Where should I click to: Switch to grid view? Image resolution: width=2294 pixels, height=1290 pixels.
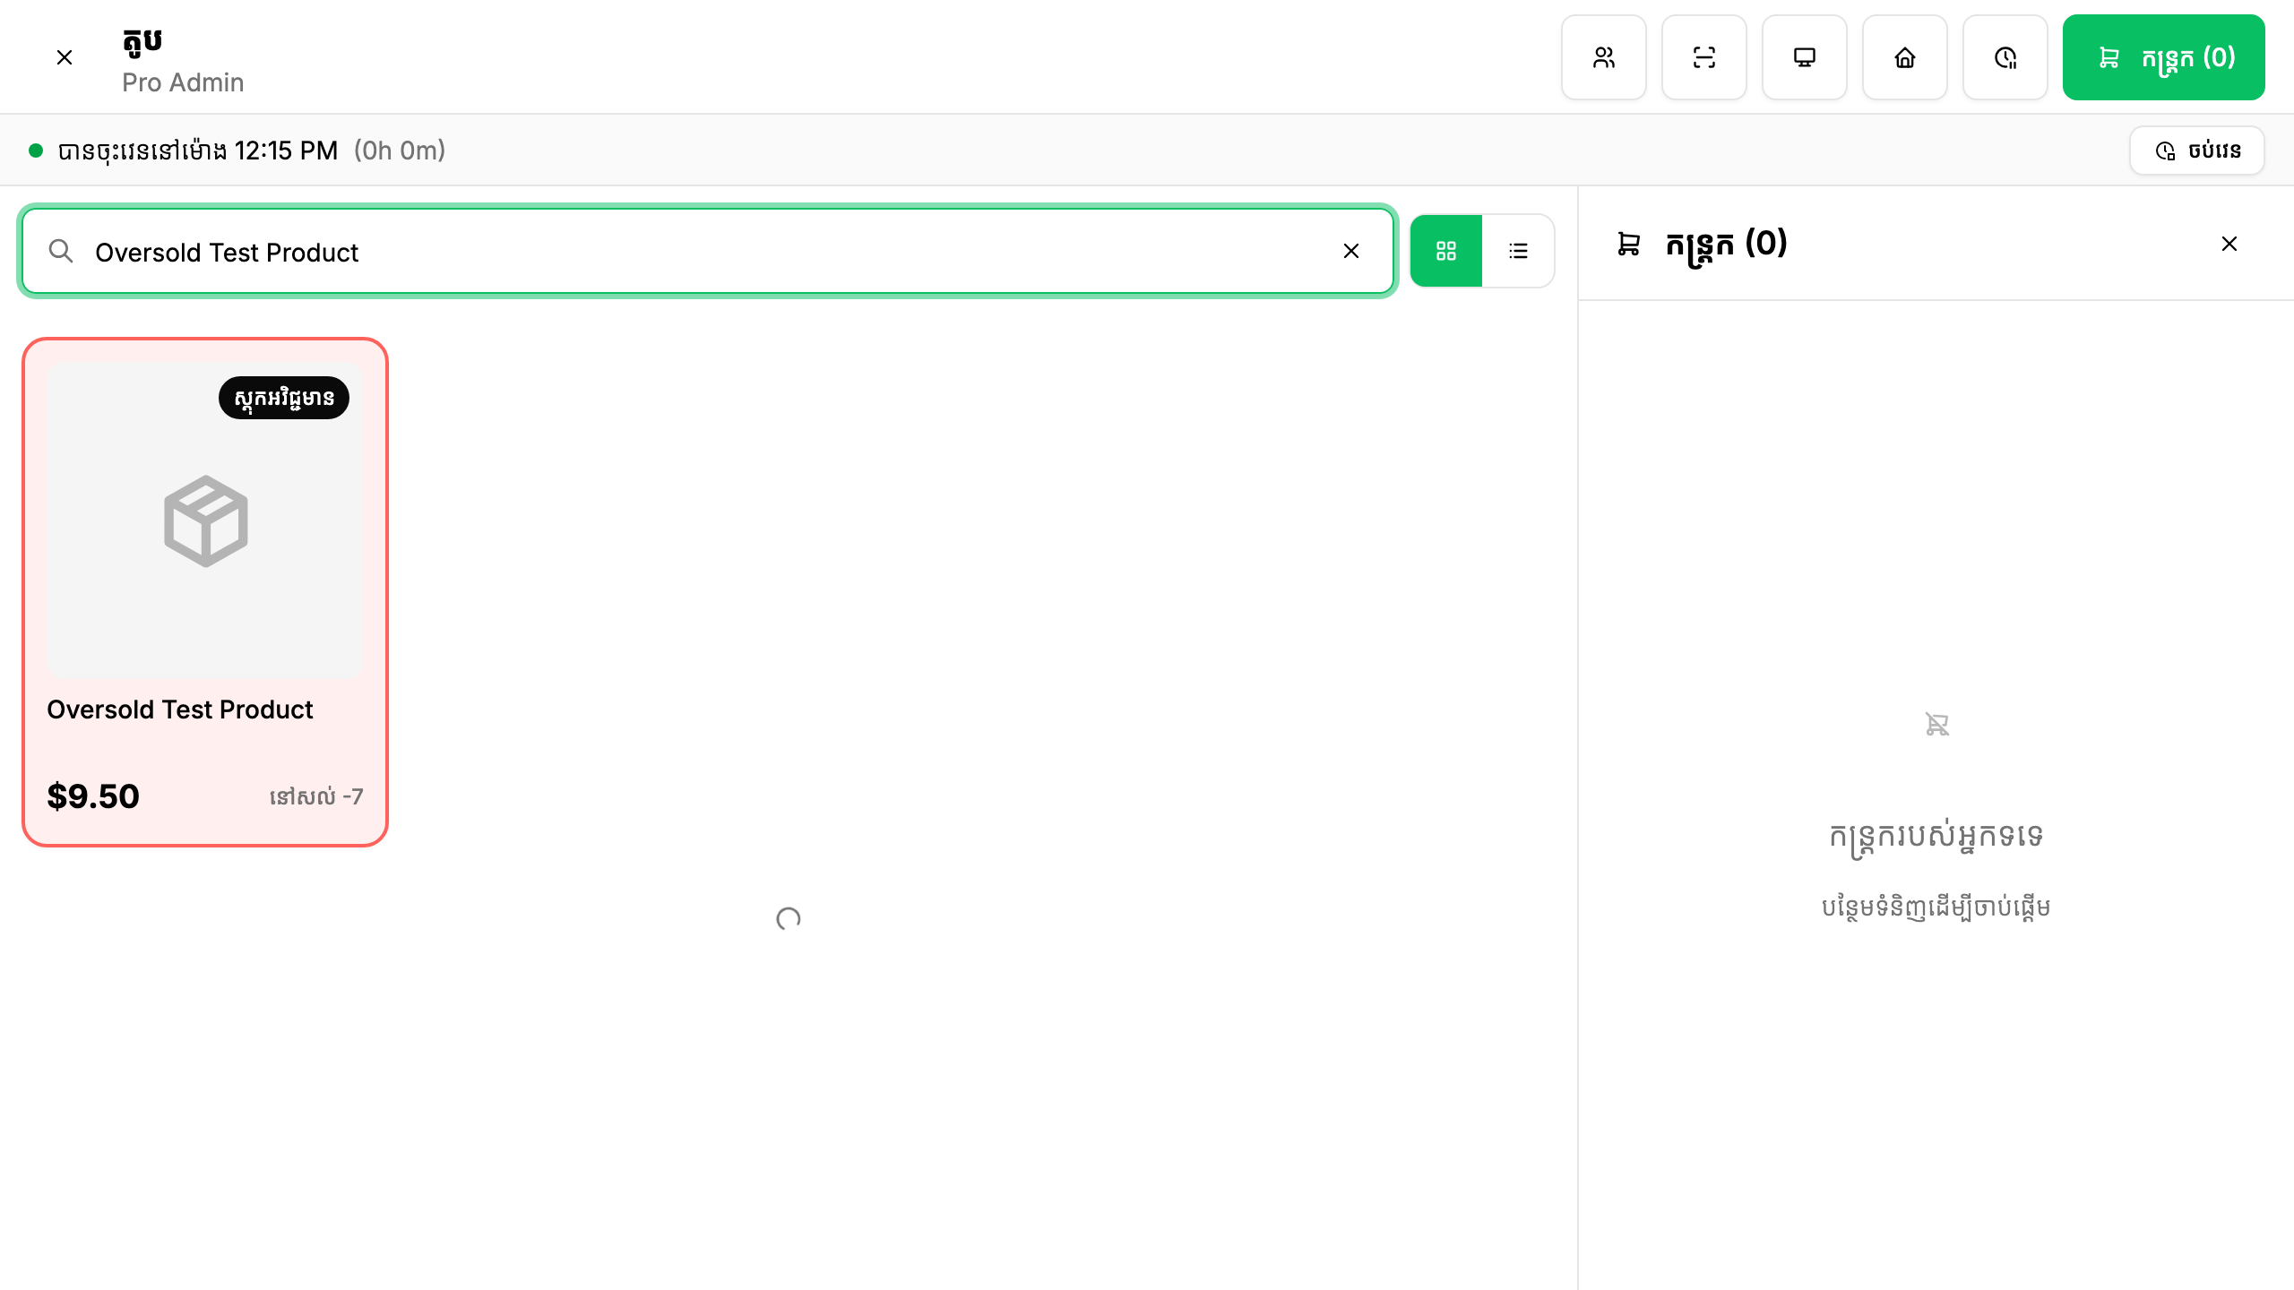pyautogui.click(x=1446, y=251)
